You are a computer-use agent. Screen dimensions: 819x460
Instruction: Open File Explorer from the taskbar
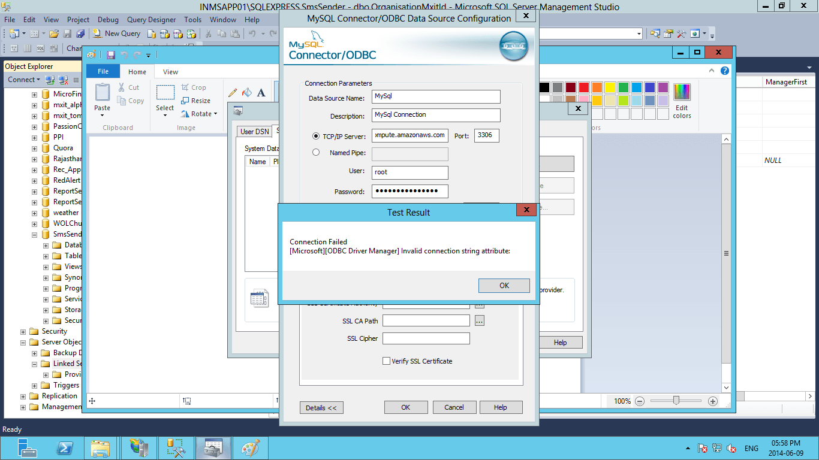click(100, 448)
